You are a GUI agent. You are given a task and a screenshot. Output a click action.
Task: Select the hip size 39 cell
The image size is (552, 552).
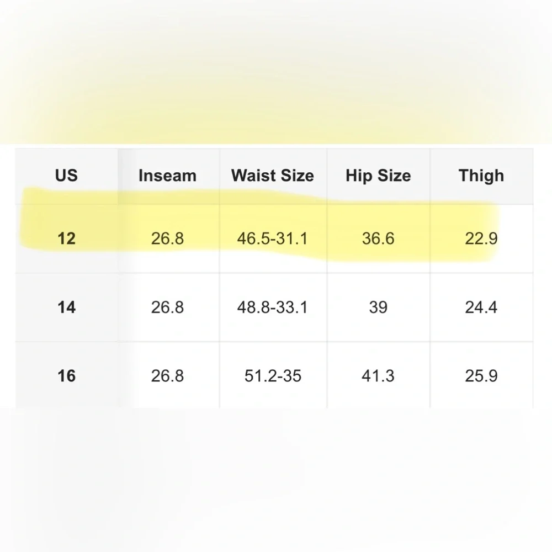pos(378,307)
